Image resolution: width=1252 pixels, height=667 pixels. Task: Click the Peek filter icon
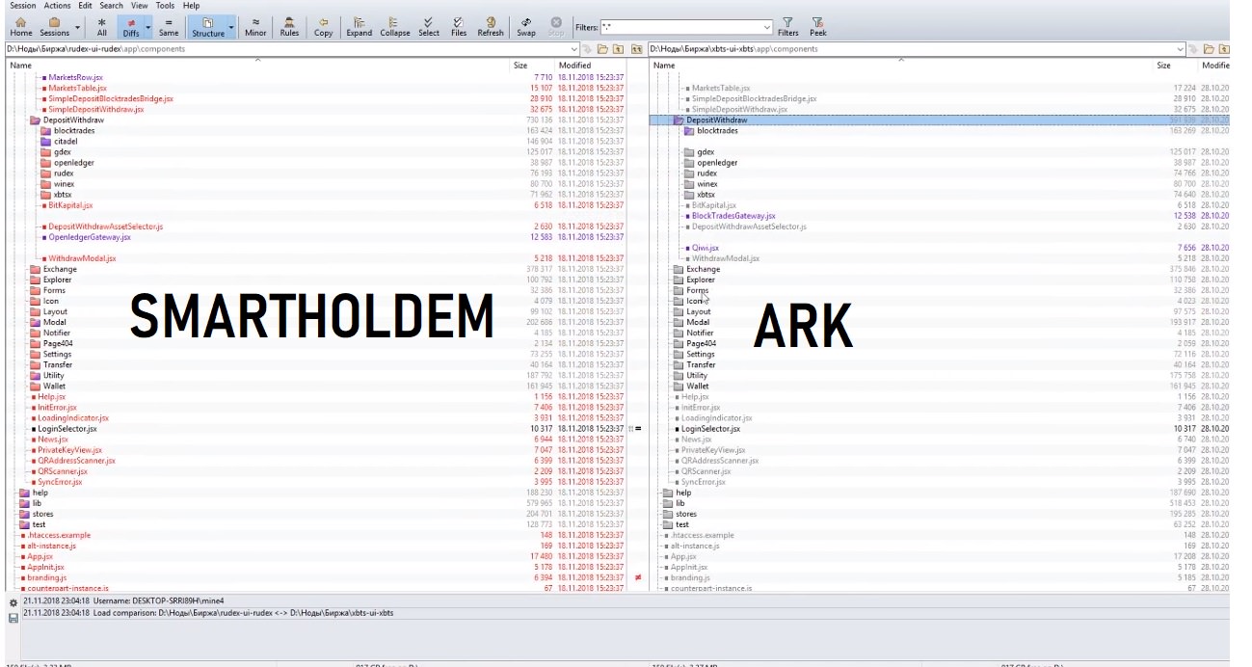tap(818, 26)
